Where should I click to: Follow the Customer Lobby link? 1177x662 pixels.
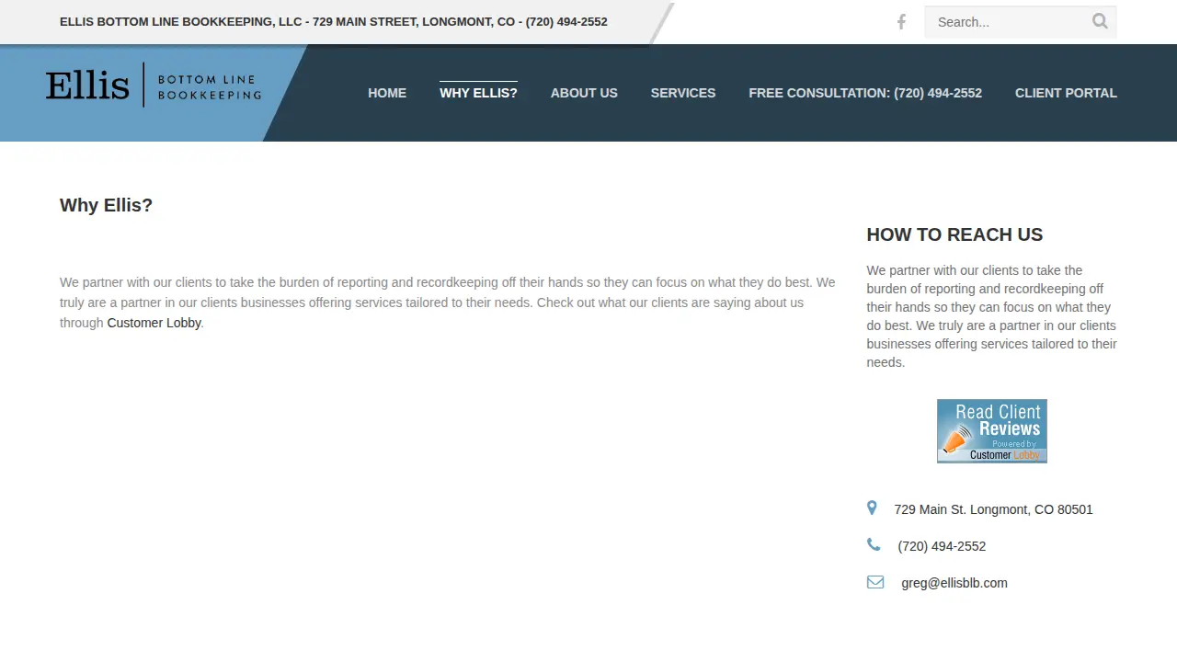coord(154,323)
